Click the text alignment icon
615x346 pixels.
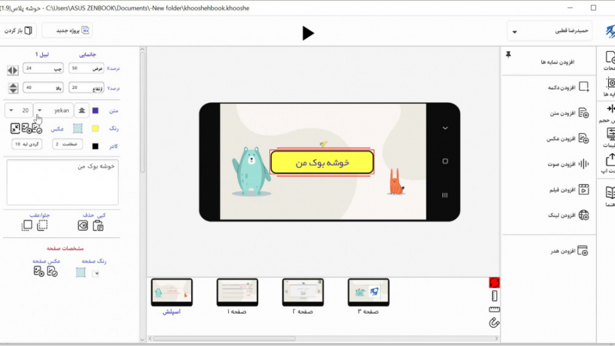[81, 111]
